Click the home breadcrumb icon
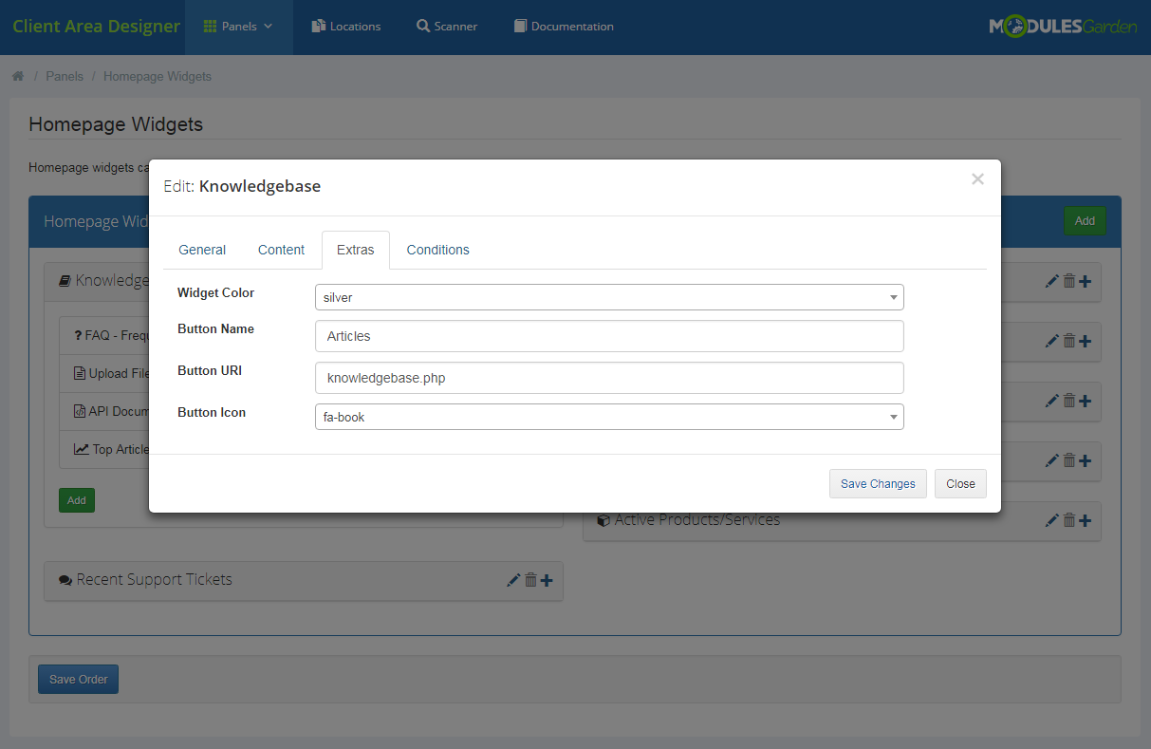Image resolution: width=1151 pixels, height=749 pixels. (18, 76)
